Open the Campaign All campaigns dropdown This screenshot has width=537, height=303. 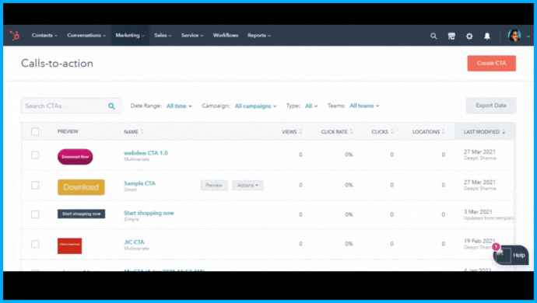click(x=255, y=106)
